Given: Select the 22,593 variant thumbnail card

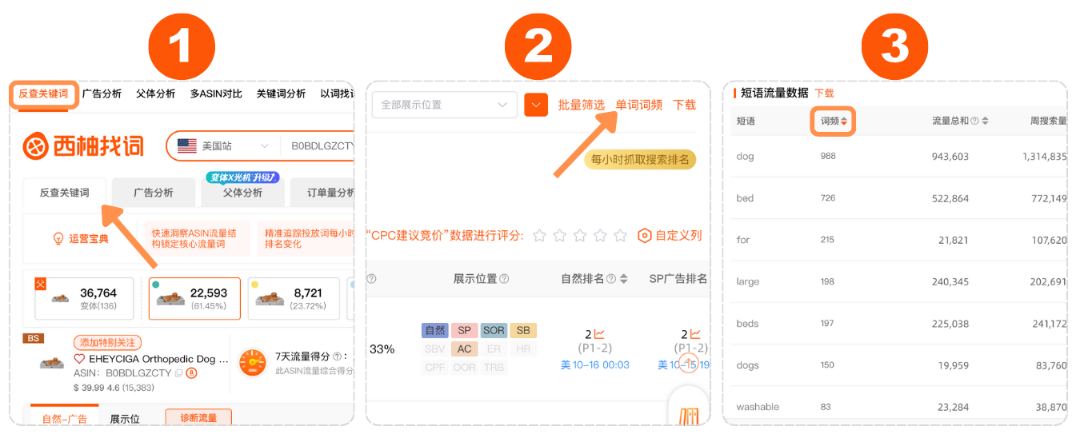Looking at the screenshot, I should click(x=194, y=298).
